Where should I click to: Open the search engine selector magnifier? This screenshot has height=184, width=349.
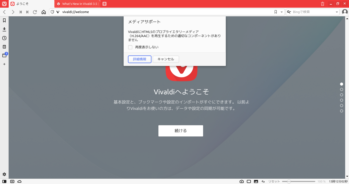(x=289, y=12)
